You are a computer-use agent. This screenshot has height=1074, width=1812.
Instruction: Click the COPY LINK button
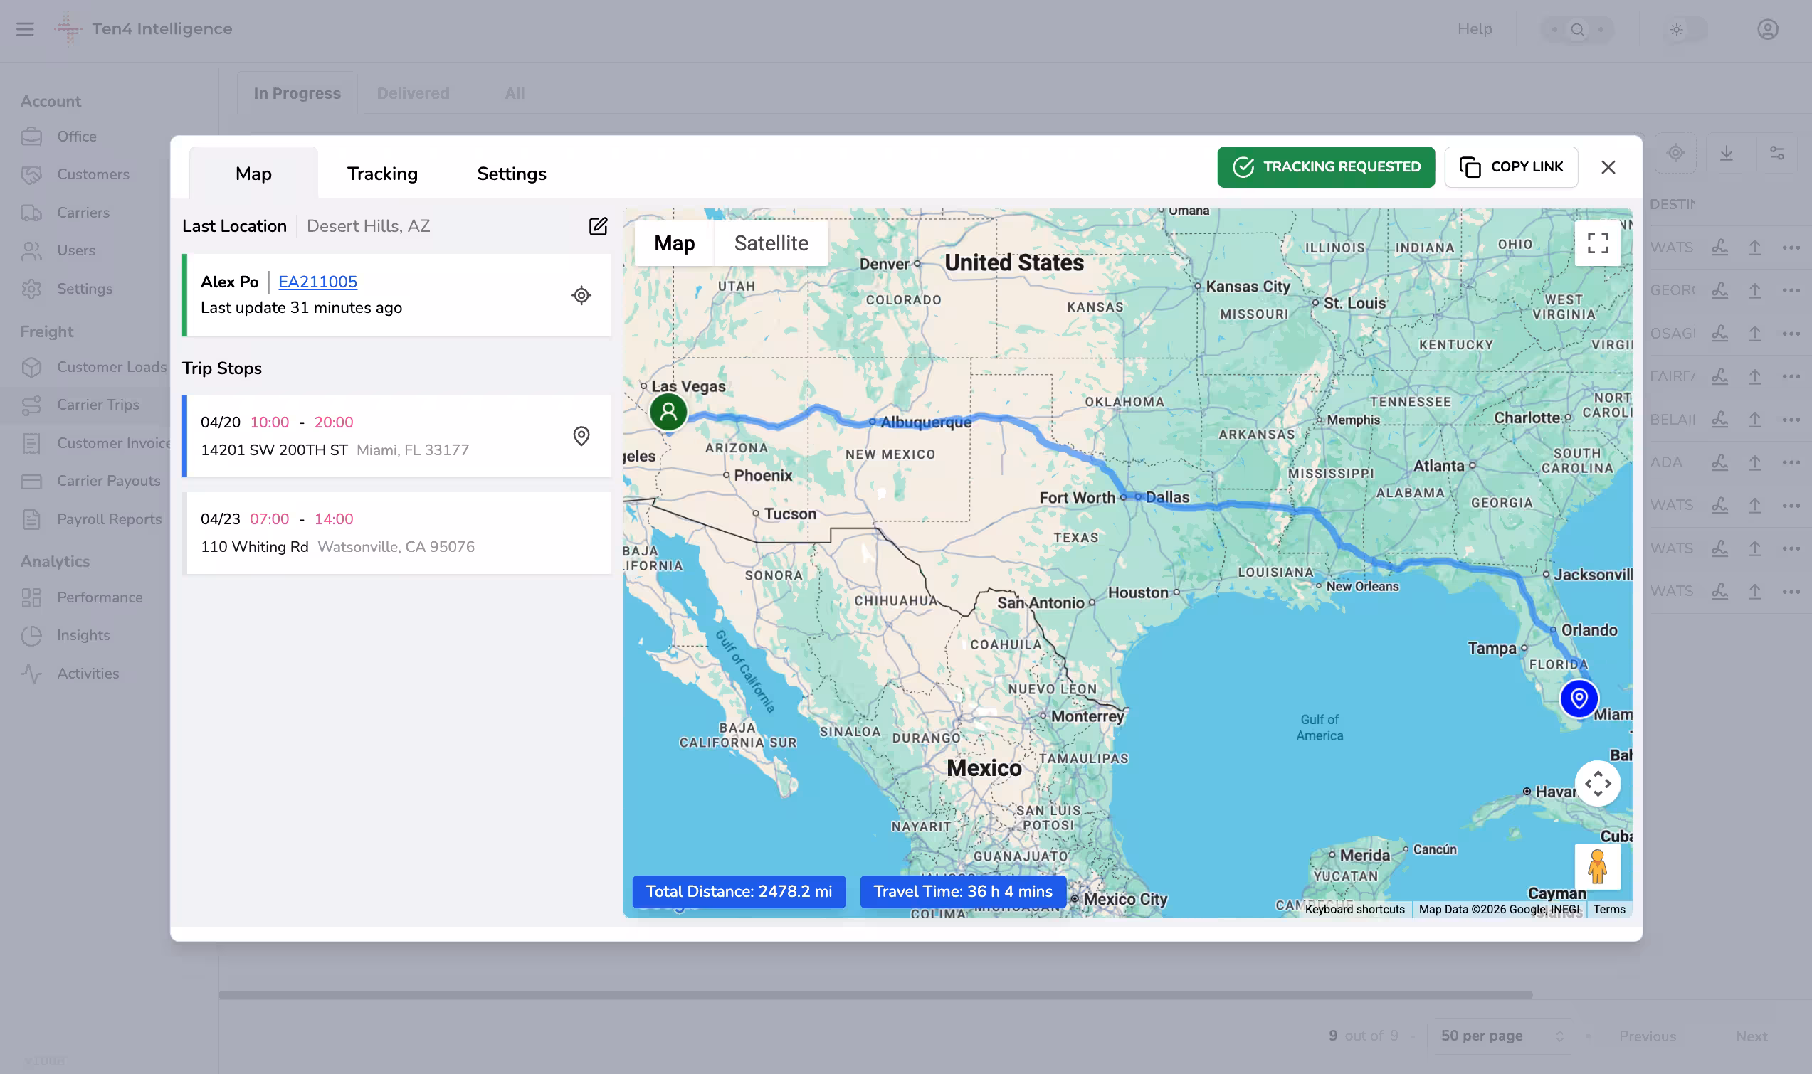(x=1511, y=167)
